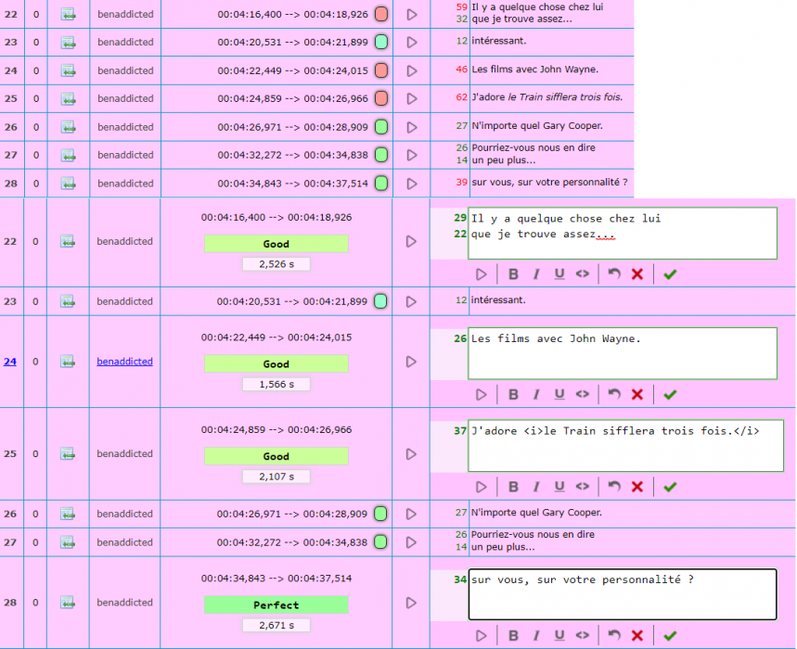The width and height of the screenshot is (797, 649).
Task: Toggle red indicator beside timing 00:04:22,449 --> 00:04:24,015
Action: coord(381,70)
